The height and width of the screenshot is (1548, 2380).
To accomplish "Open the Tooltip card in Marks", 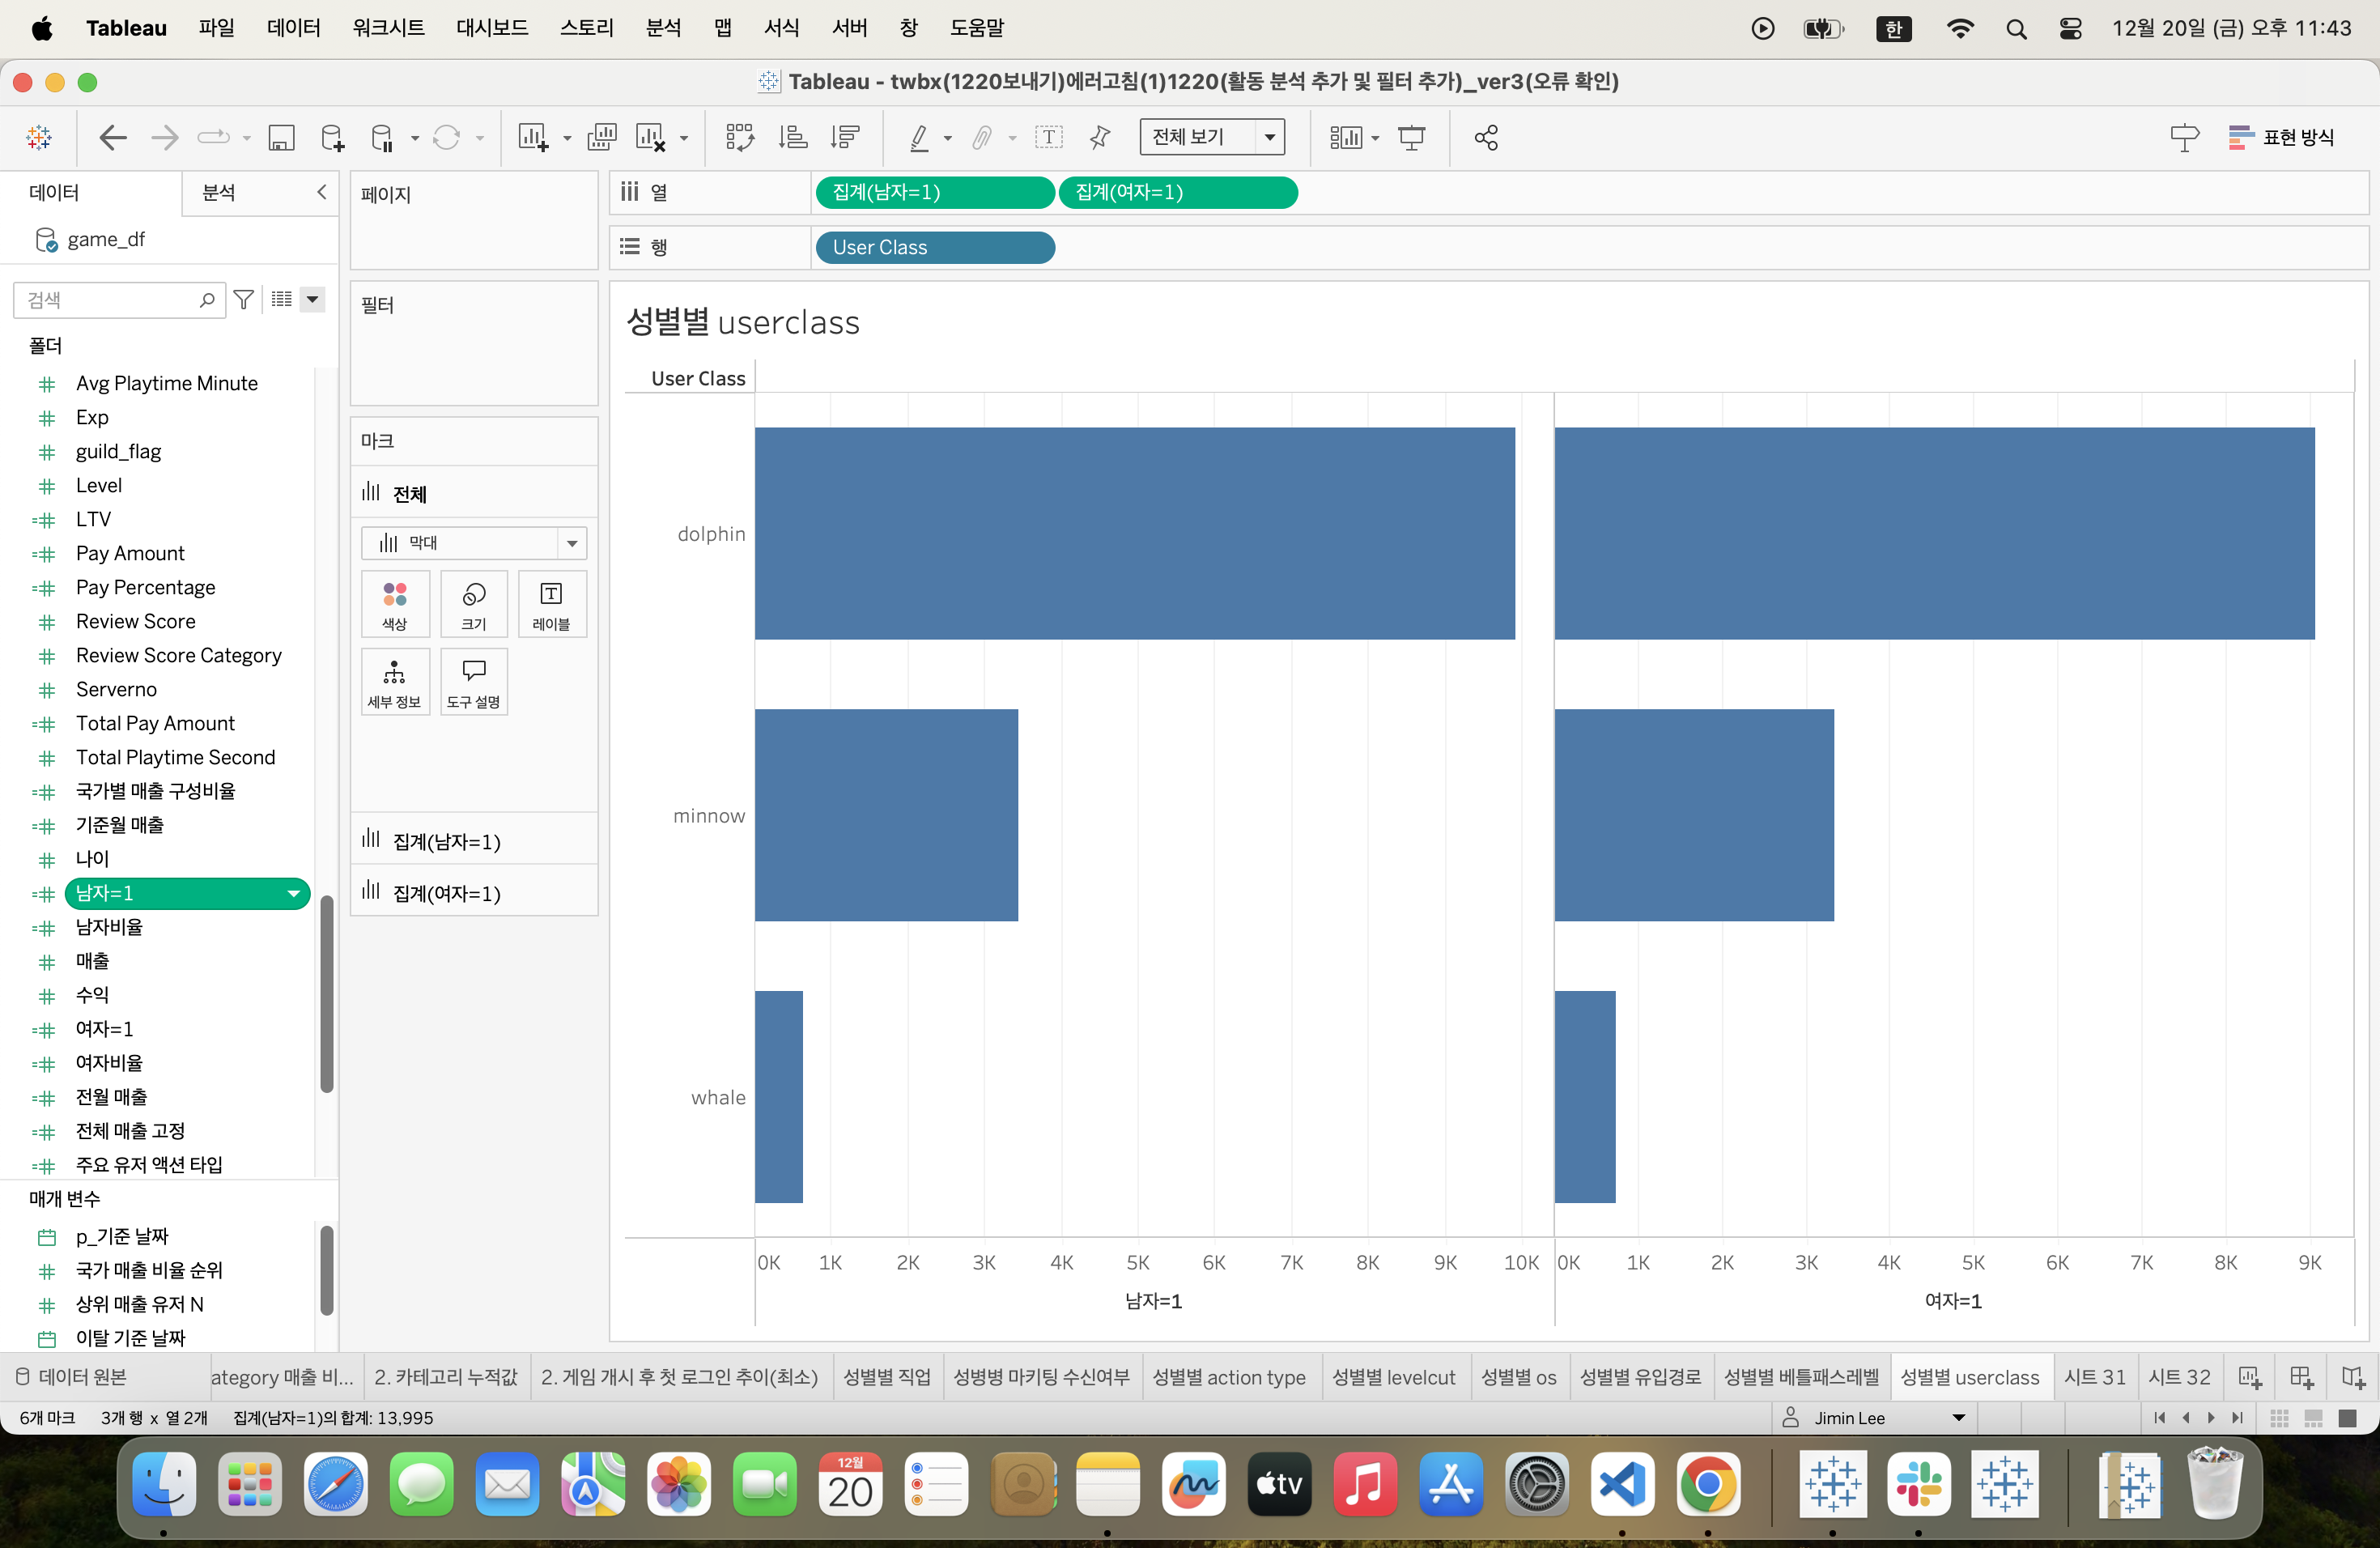I will point(474,682).
